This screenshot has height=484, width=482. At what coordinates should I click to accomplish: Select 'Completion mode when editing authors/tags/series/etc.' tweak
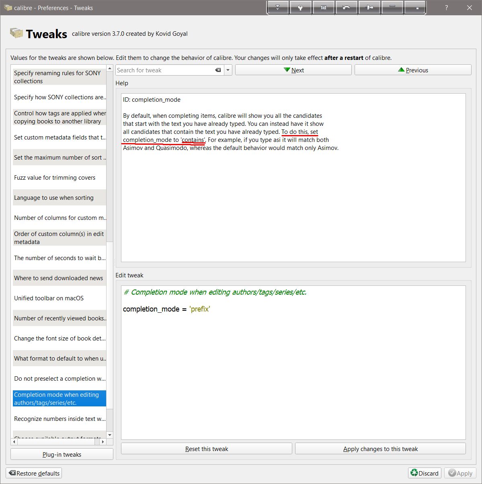[x=59, y=398]
